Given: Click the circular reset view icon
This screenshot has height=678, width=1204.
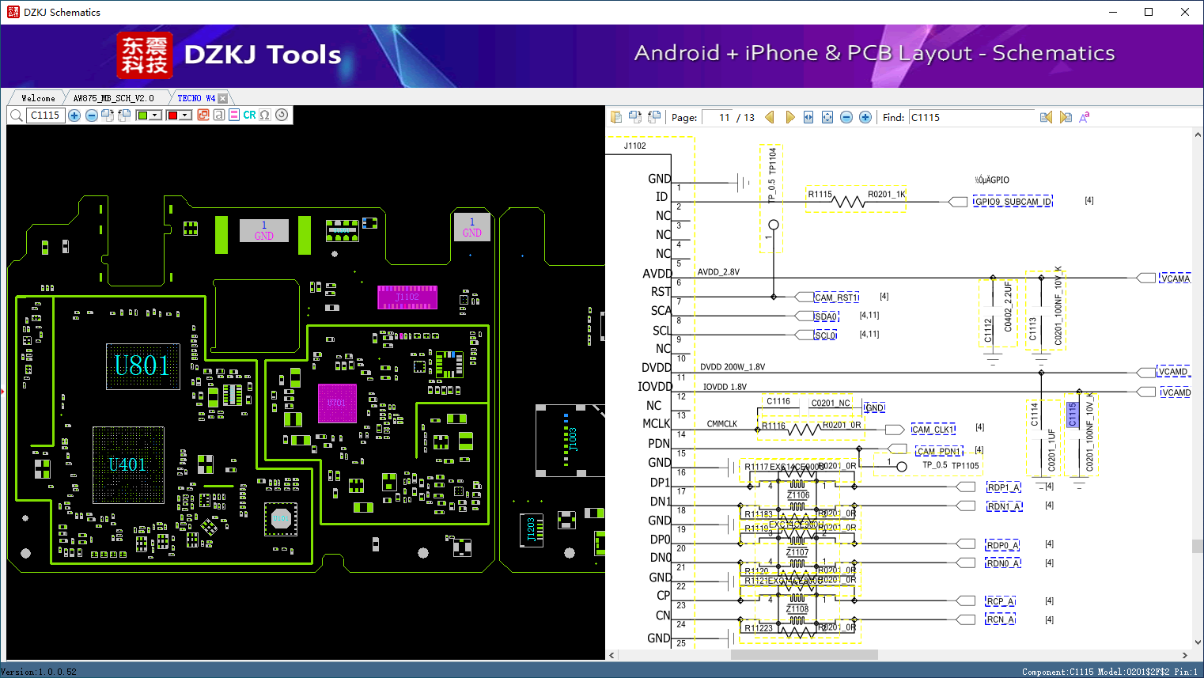Looking at the screenshot, I should coord(282,115).
